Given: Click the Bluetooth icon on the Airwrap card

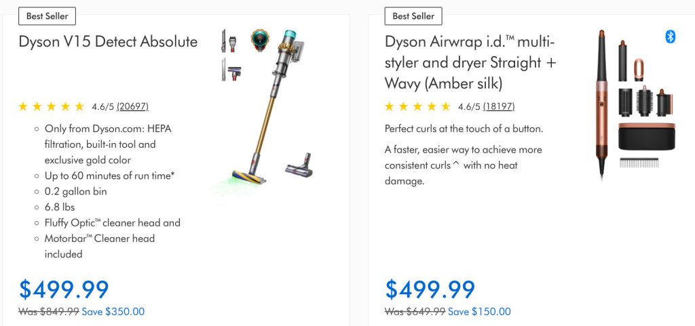Looking at the screenshot, I should [671, 37].
